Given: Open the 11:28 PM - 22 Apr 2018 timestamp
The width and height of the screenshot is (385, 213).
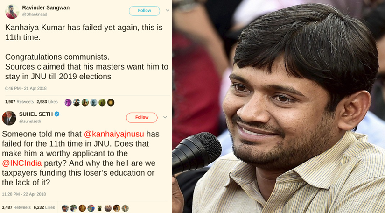Looking at the screenshot, I should [24, 194].
